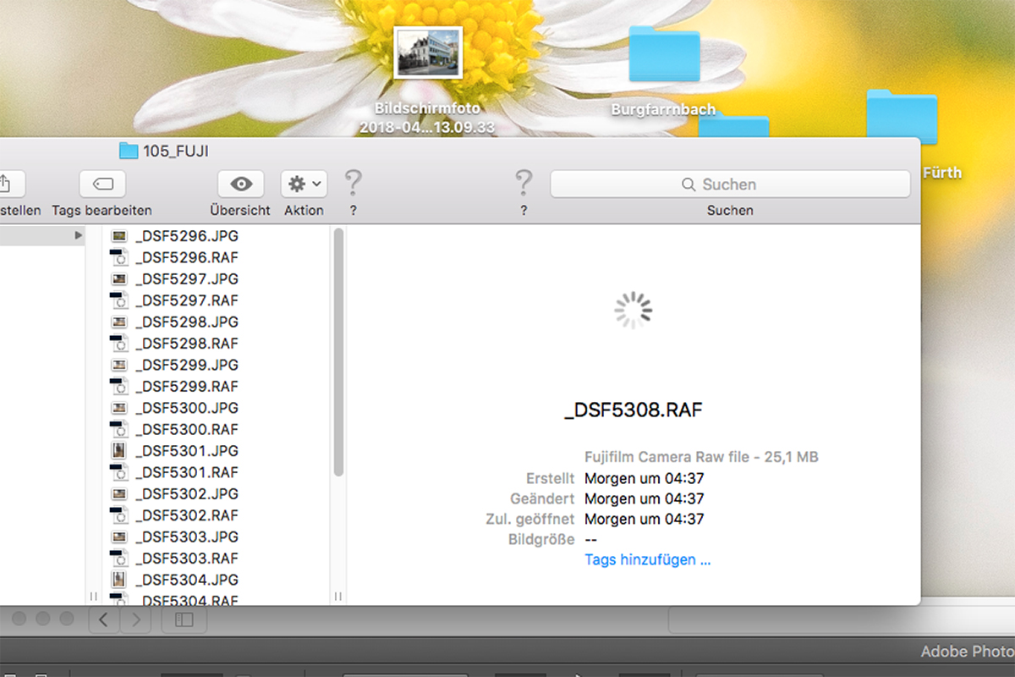
Task: Click the JPG thumbnail icon of _DSF5296.JPG
Action: point(119,236)
